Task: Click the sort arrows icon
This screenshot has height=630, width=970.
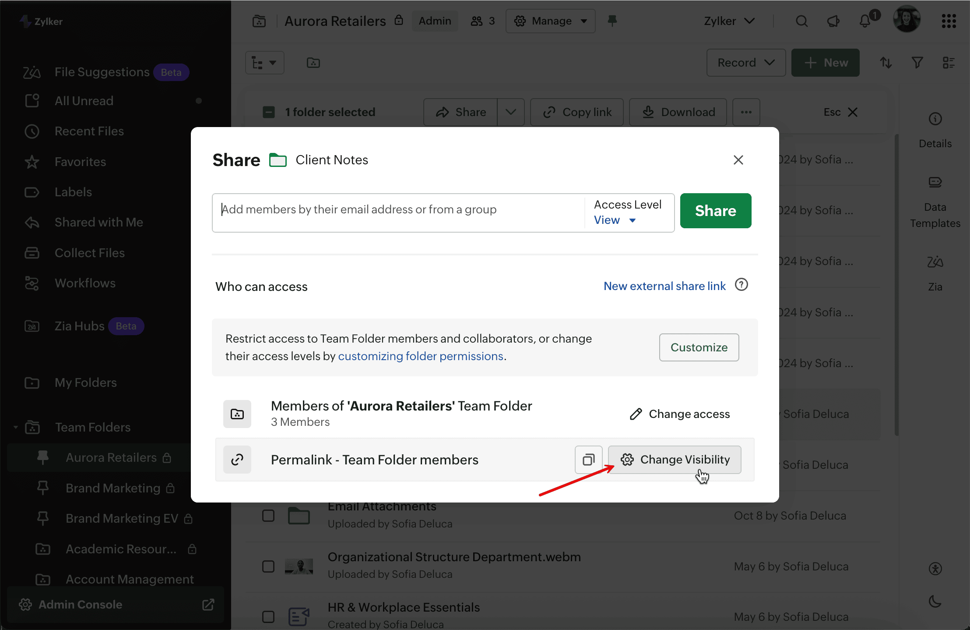Action: pyautogui.click(x=886, y=63)
